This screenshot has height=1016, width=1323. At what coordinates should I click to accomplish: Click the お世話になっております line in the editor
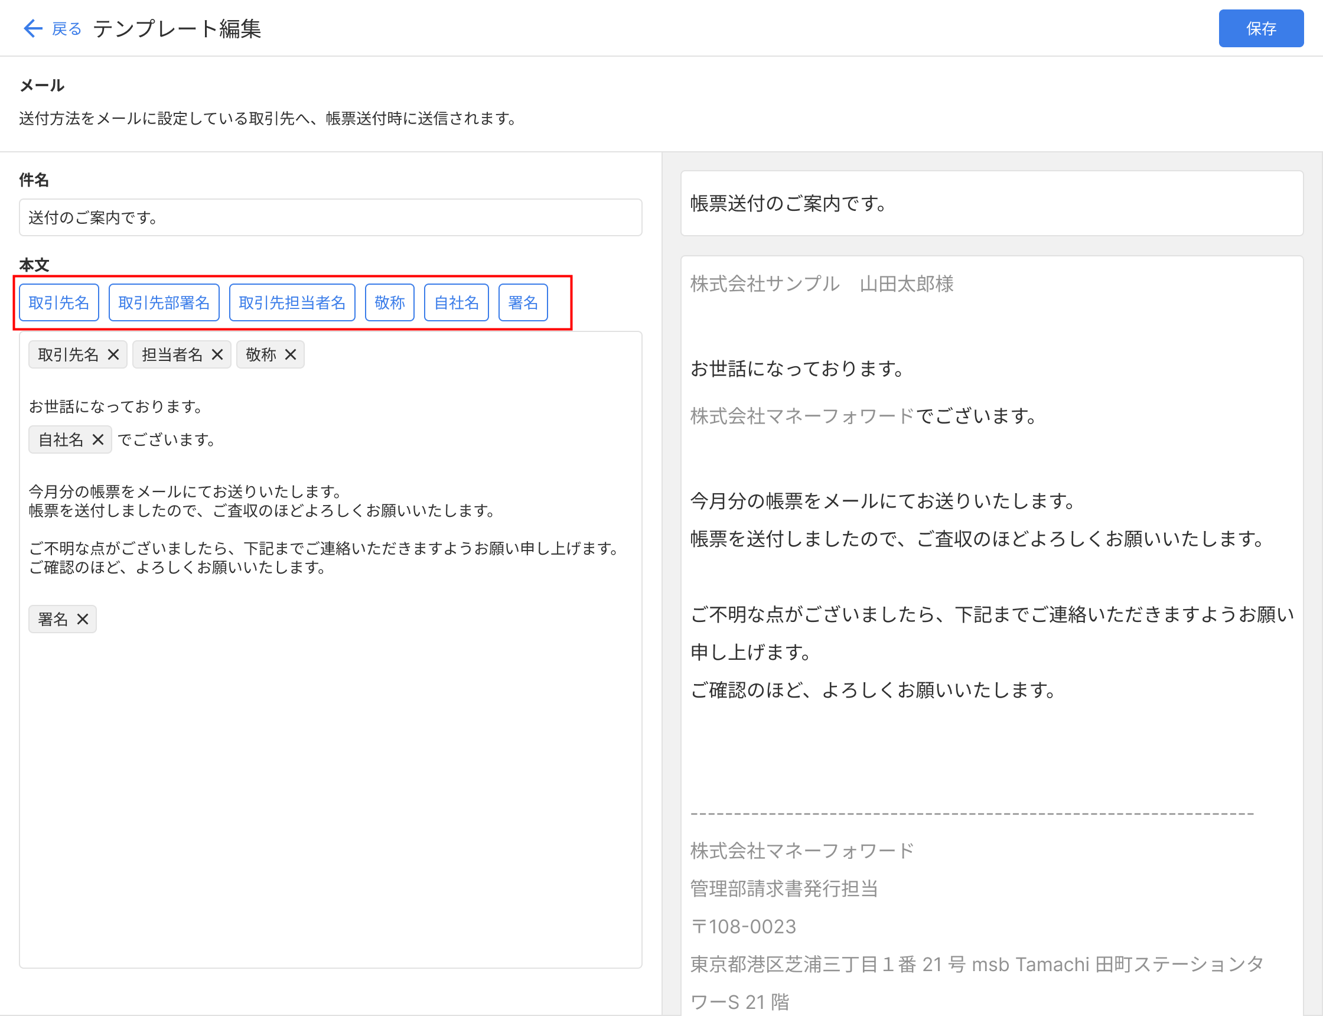(116, 406)
